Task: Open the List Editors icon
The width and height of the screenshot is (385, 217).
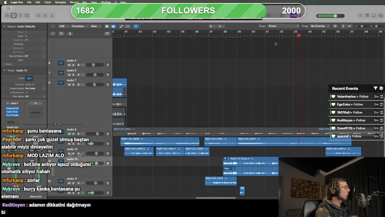Action: (x=360, y=15)
